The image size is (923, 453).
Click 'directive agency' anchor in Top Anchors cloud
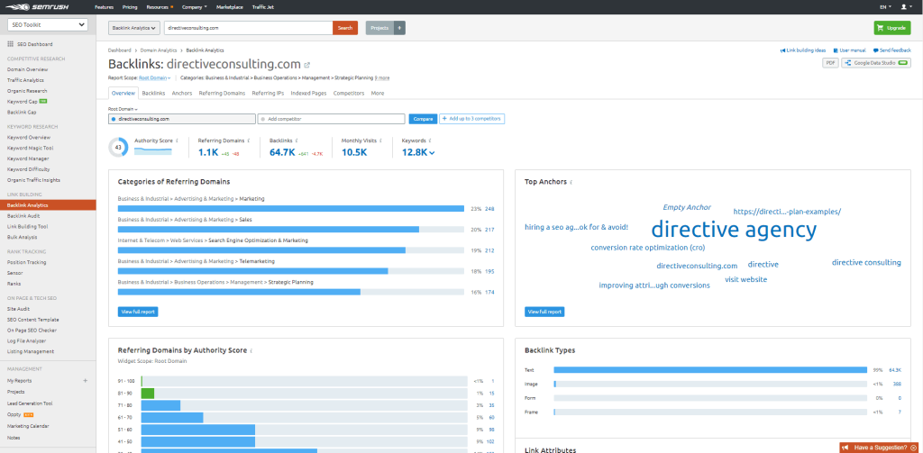point(734,230)
